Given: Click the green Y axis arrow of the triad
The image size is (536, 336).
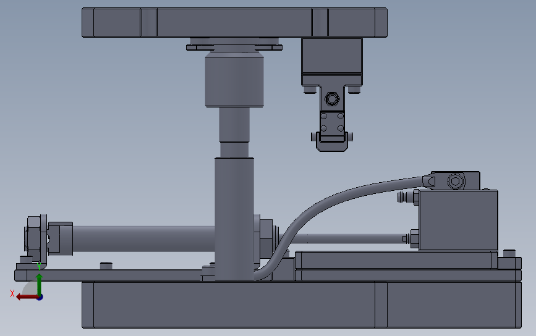Looking at the screenshot, I should pyautogui.click(x=40, y=283).
